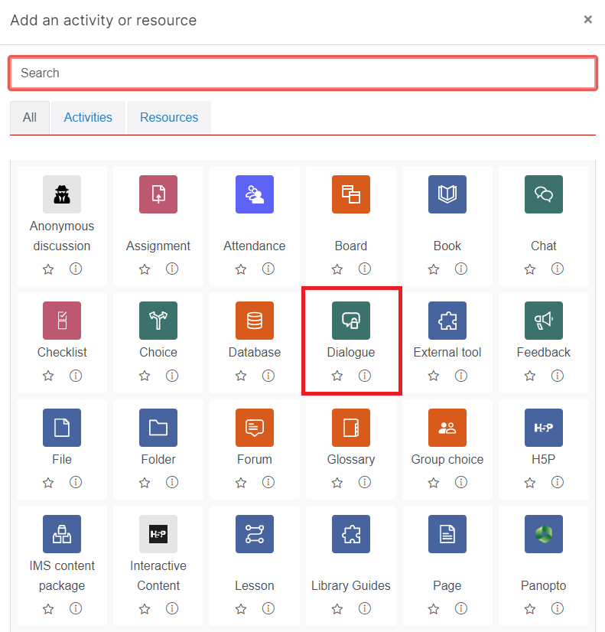Select the Dialogue activity icon
Image resolution: width=605 pixels, height=632 pixels.
[351, 321]
